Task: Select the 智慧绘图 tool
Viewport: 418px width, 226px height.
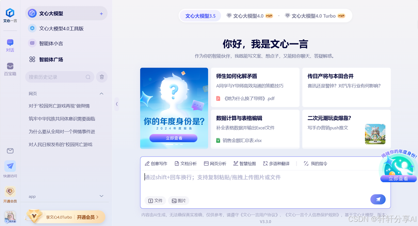Action: click(245, 163)
